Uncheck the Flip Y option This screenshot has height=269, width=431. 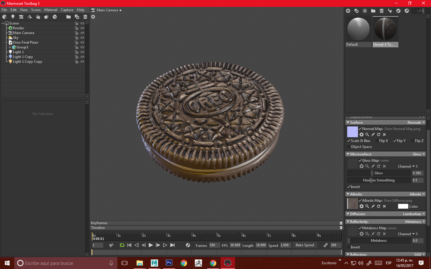395,141
